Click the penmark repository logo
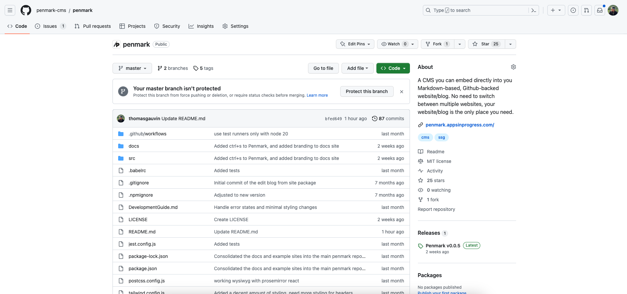 coord(117,44)
